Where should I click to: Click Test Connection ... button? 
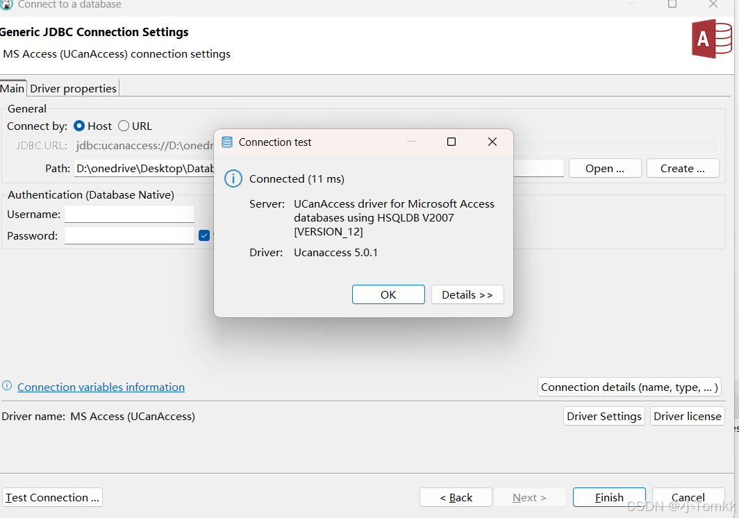click(x=52, y=497)
